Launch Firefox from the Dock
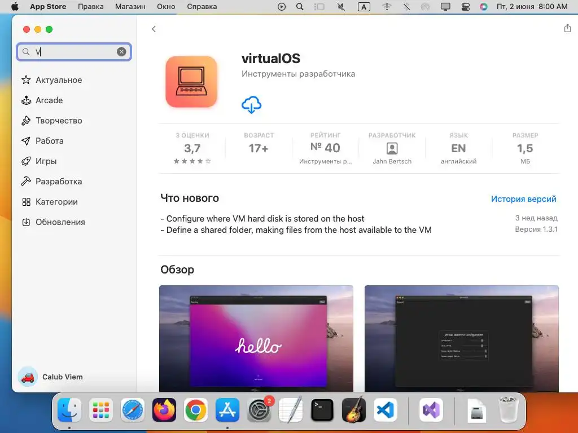The height and width of the screenshot is (433, 578). click(164, 410)
